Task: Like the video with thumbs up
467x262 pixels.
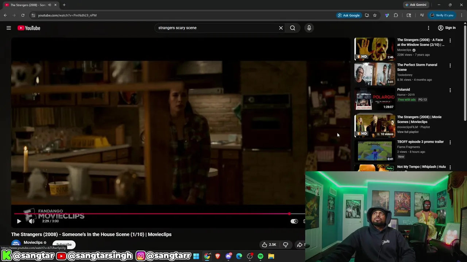Action: [x=269, y=245]
